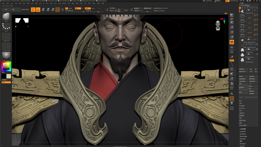Select the beige secondary color swatch
This screenshot has height=147, width=261.
(9, 76)
